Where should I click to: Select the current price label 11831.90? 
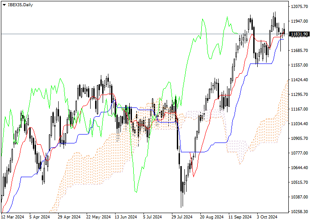299,34
